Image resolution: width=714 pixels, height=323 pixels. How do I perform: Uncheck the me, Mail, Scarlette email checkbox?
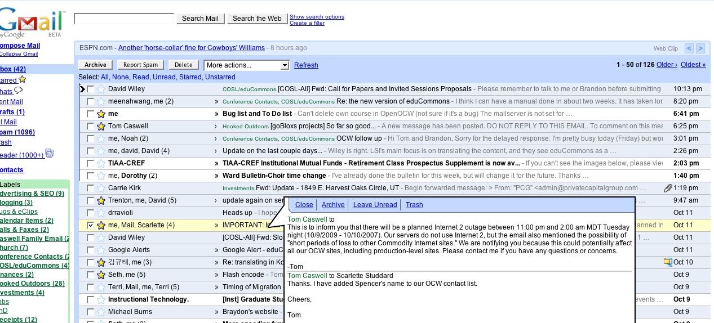click(x=90, y=225)
